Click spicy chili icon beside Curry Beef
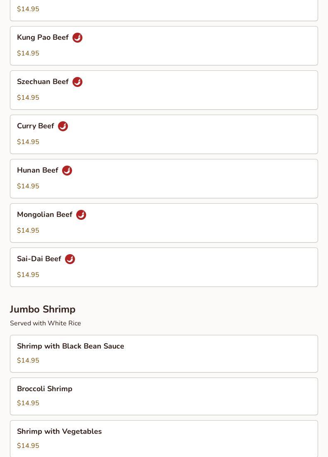The image size is (328, 457). [x=63, y=126]
